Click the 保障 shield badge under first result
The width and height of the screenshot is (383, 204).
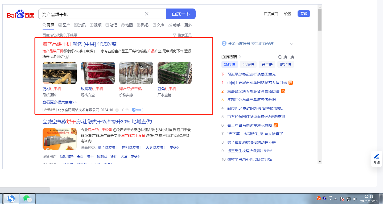138,110
